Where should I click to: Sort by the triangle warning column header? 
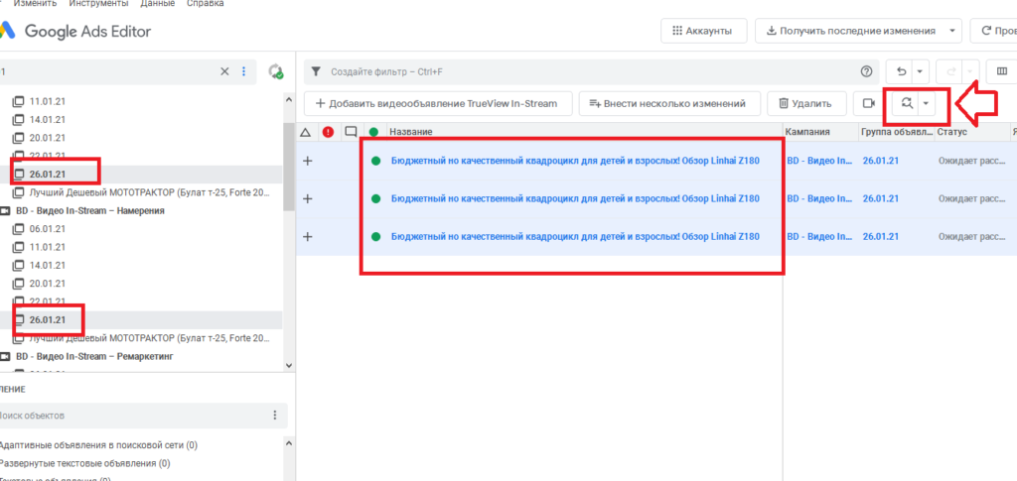pos(306,132)
